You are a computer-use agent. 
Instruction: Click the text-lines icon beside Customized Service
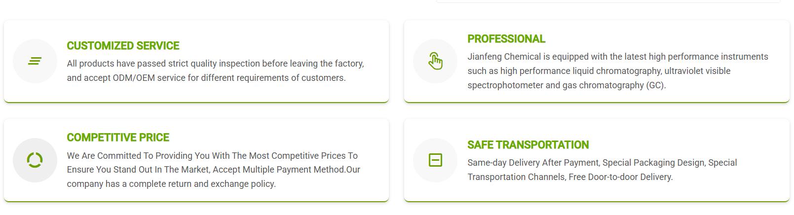point(35,61)
